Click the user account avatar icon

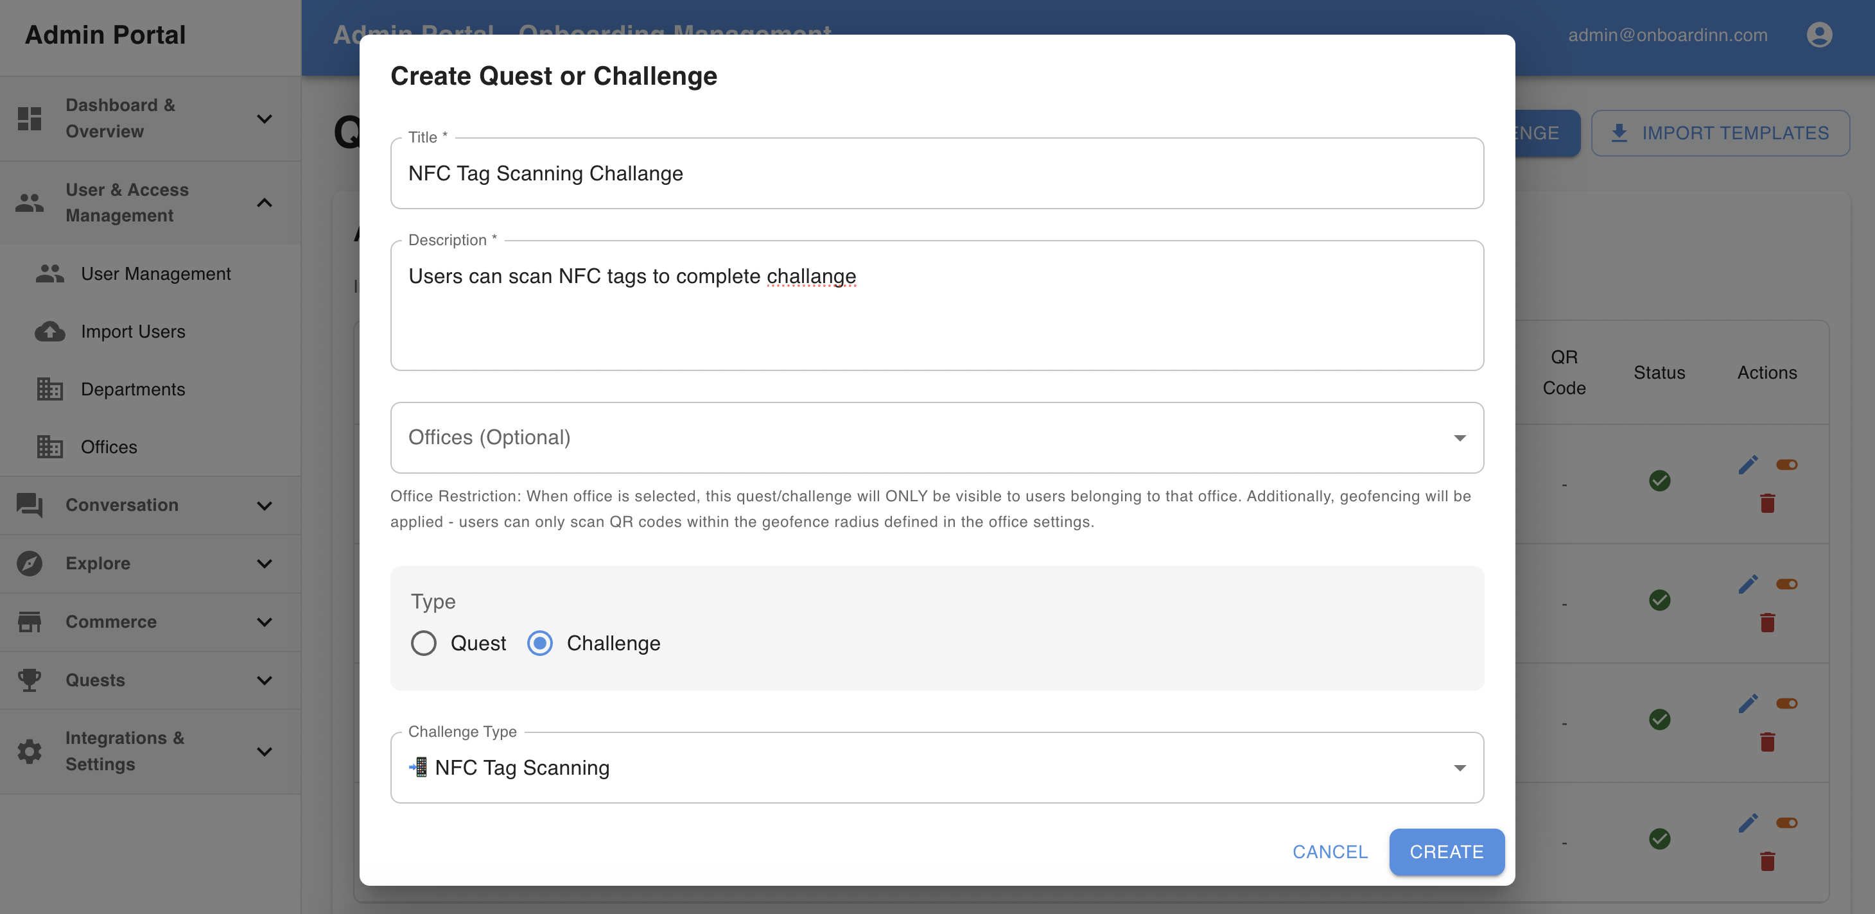pyautogui.click(x=1819, y=35)
